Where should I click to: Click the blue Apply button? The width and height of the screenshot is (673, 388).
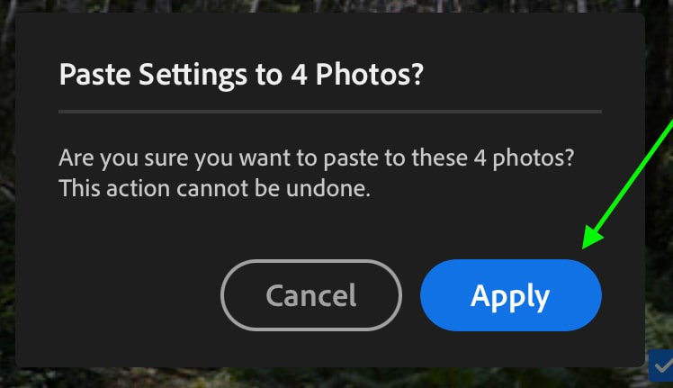(x=511, y=295)
